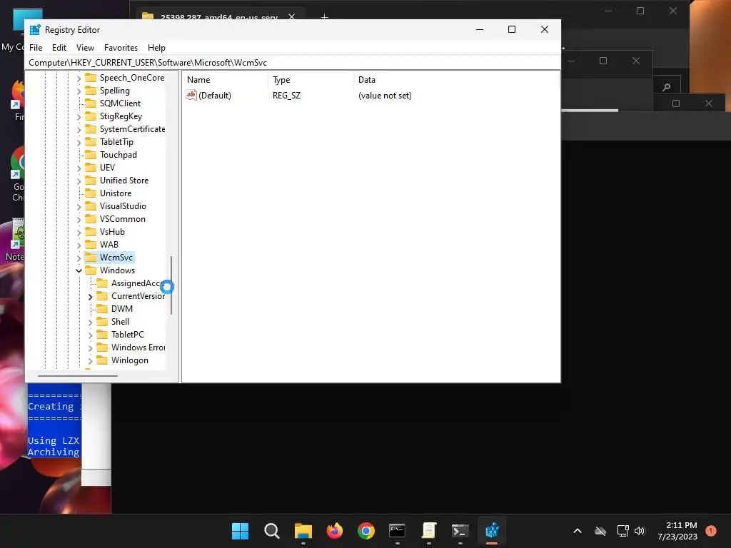Click the REG_SZ type cell

[x=287, y=96]
